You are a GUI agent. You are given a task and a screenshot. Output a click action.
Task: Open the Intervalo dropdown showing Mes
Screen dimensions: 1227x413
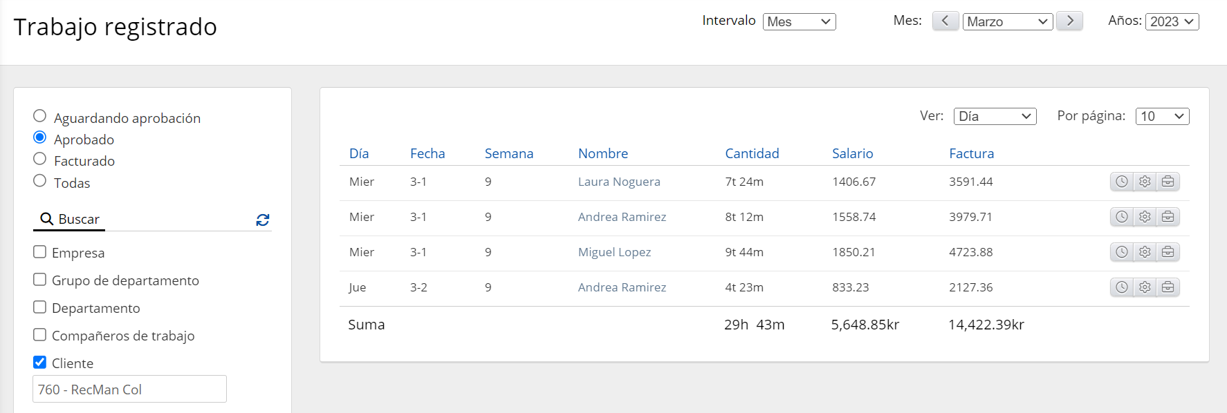799,22
